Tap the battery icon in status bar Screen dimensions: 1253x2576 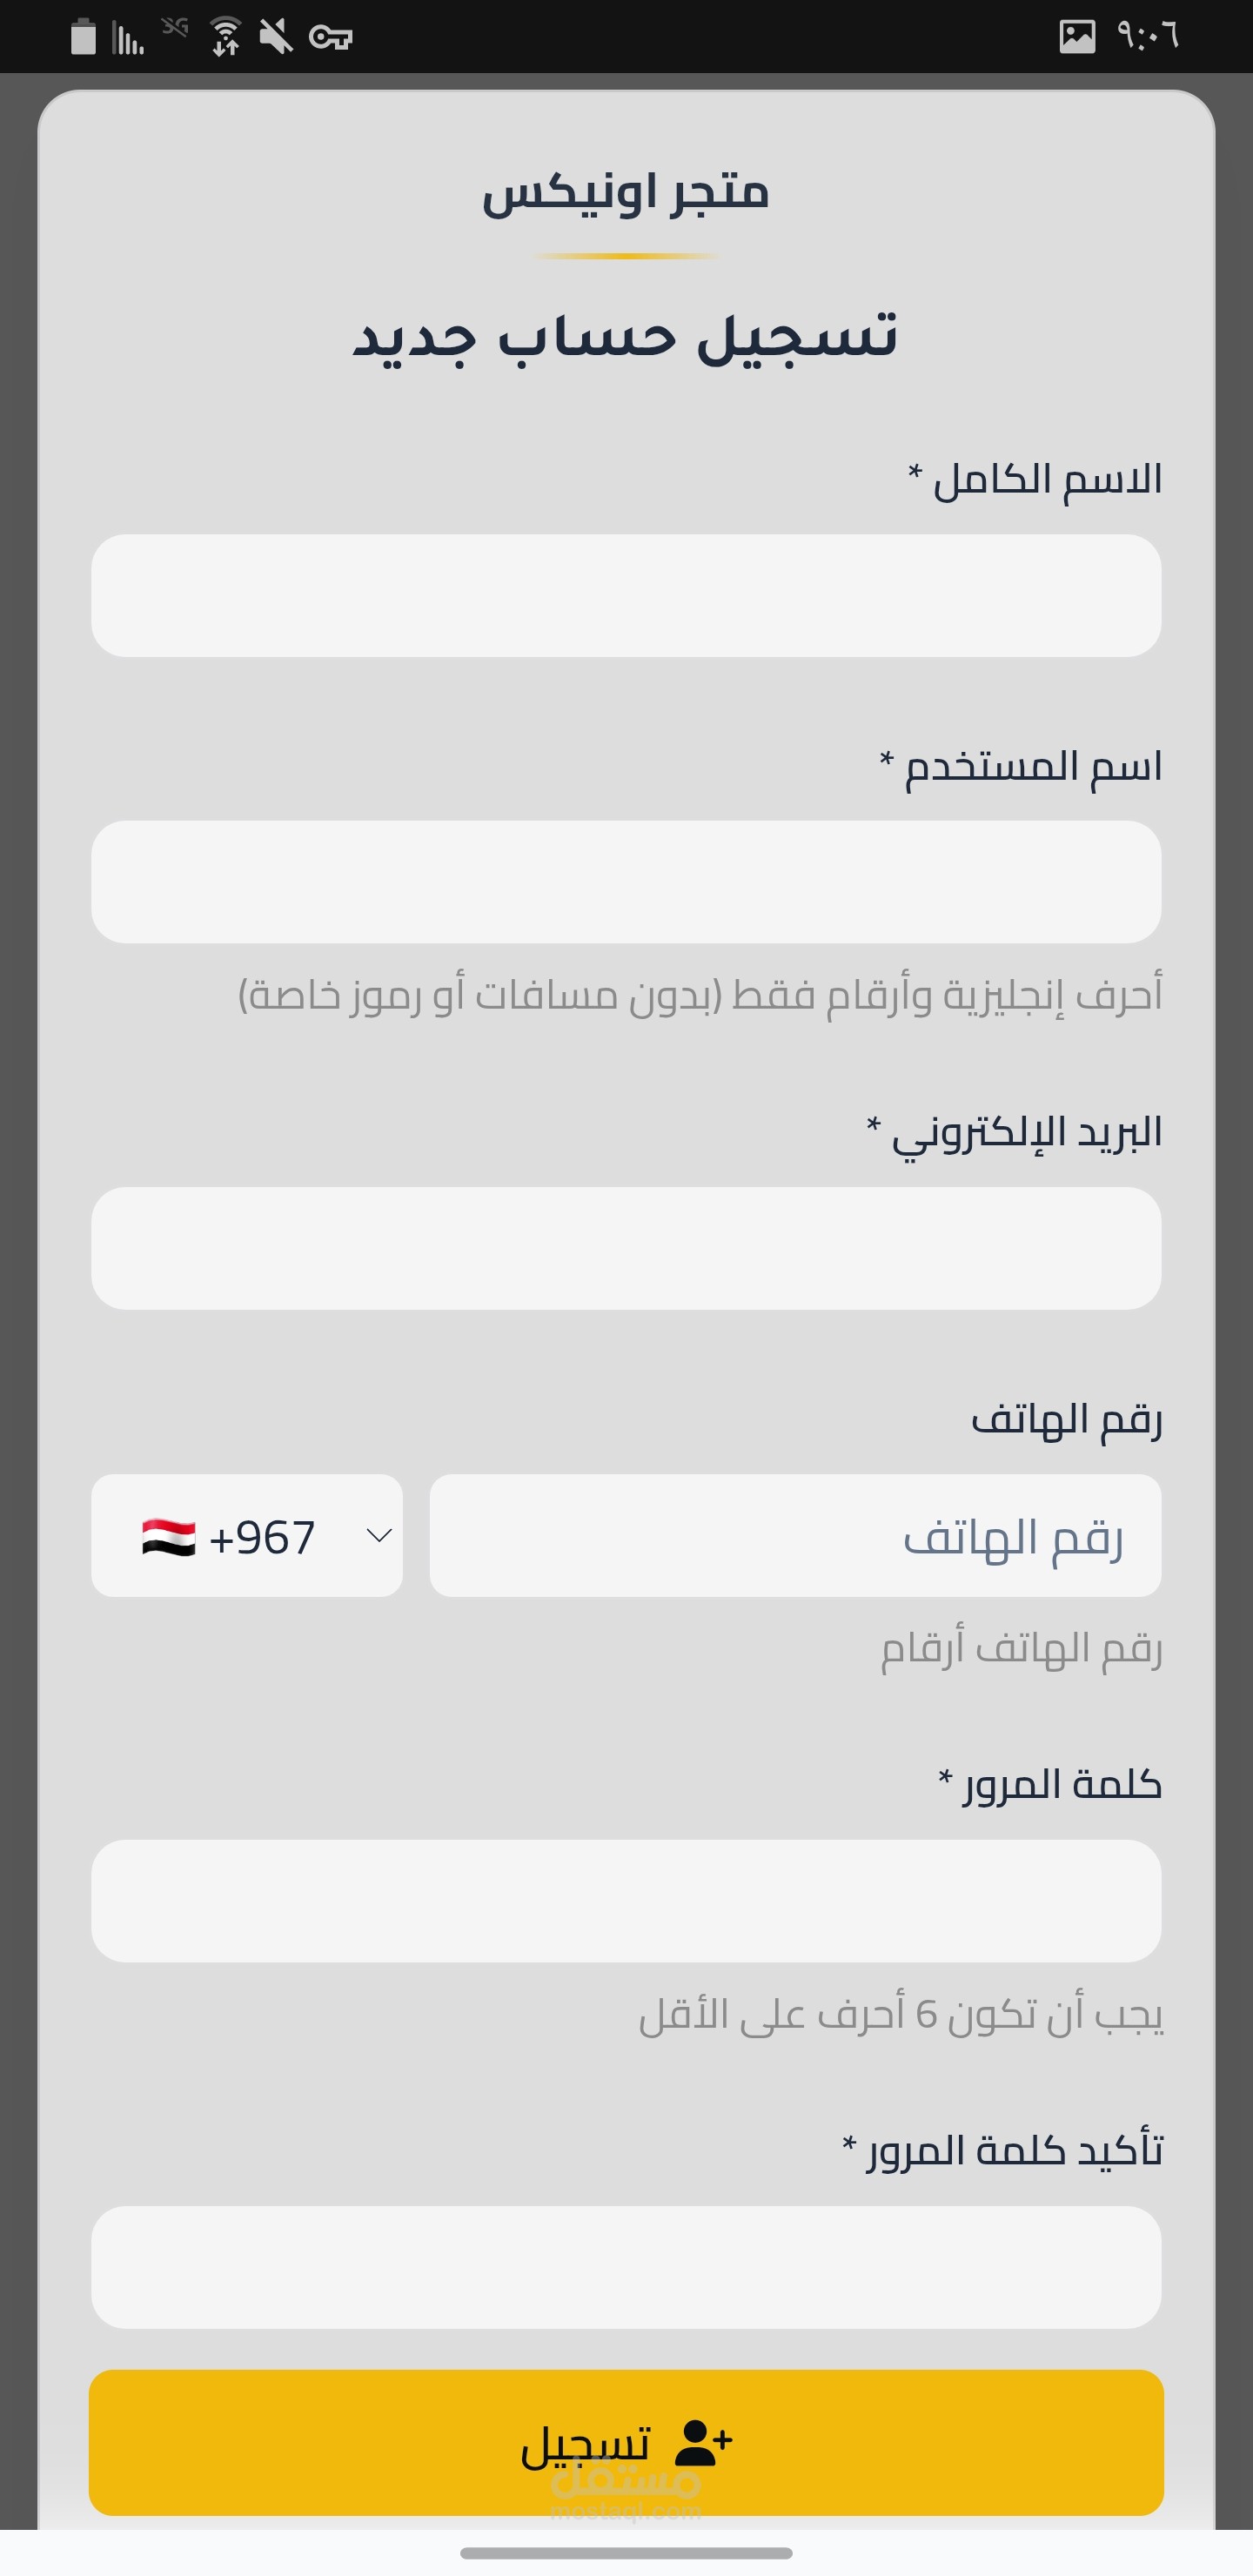click(83, 37)
